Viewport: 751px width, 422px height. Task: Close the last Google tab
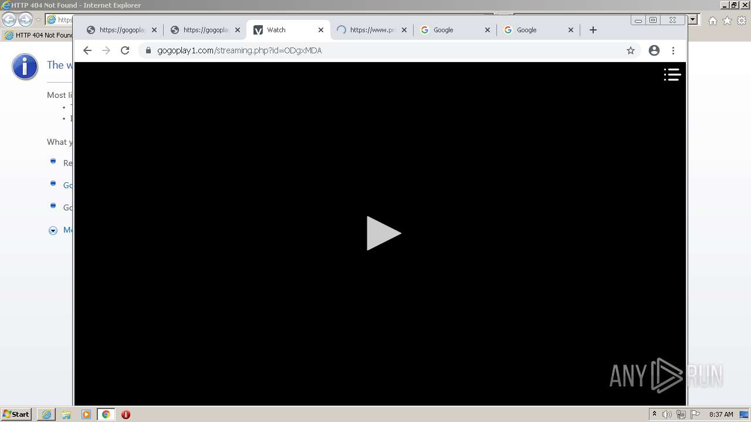point(571,30)
